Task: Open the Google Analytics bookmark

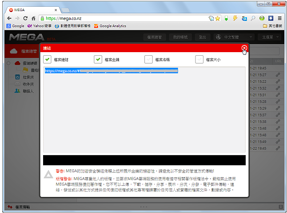Action: pyautogui.click(x=110, y=26)
